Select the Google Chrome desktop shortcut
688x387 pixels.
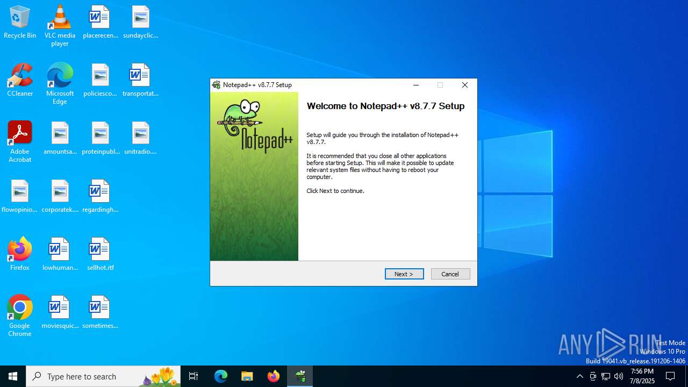pos(20,316)
